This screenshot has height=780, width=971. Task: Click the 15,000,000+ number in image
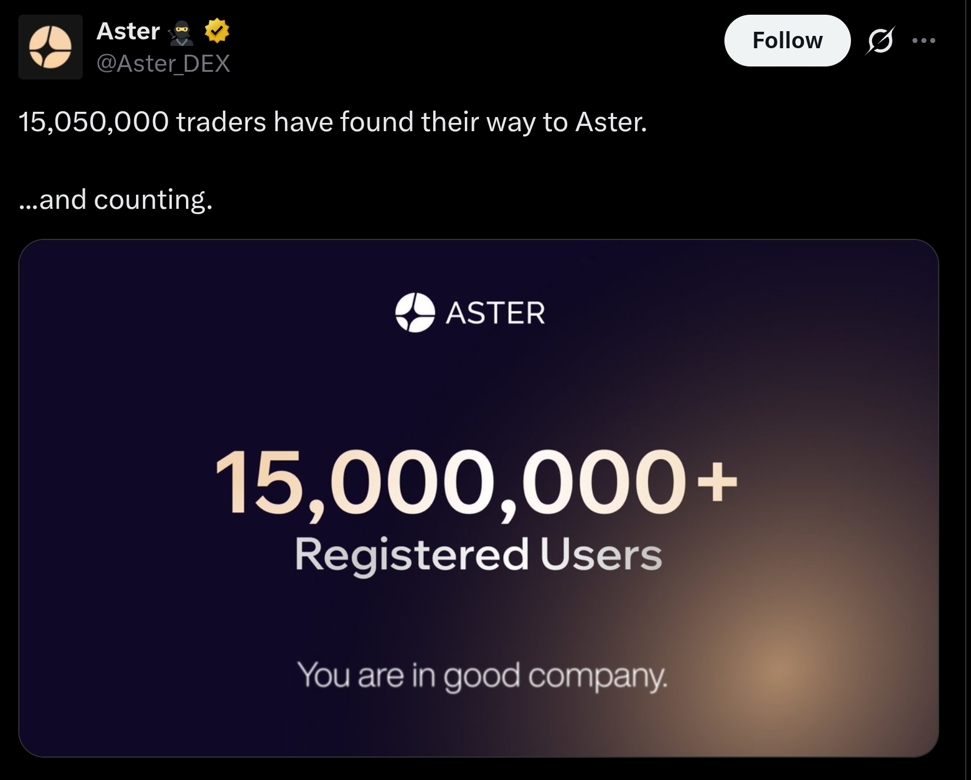450,482
